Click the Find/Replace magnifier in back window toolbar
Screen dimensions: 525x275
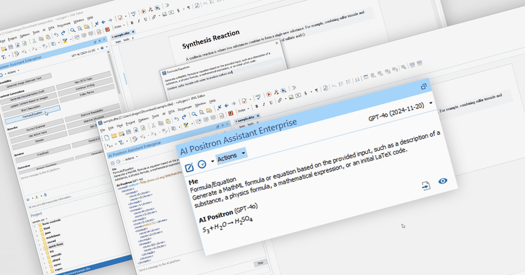point(74,29)
